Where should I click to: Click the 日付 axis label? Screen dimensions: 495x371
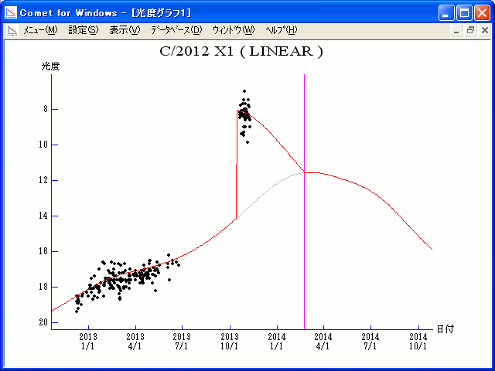[x=445, y=329]
